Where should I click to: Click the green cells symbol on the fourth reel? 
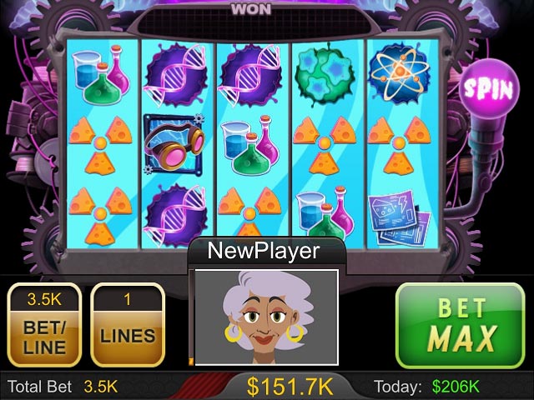pyautogui.click(x=325, y=74)
